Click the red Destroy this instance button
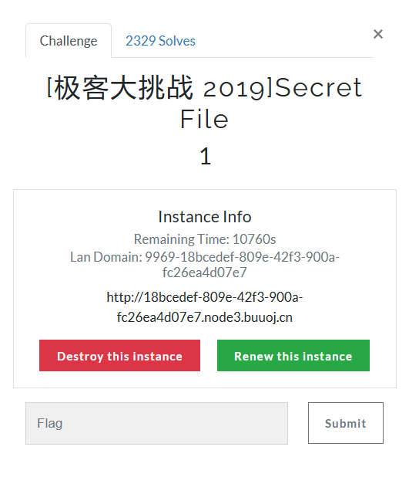409x484 pixels. click(119, 355)
